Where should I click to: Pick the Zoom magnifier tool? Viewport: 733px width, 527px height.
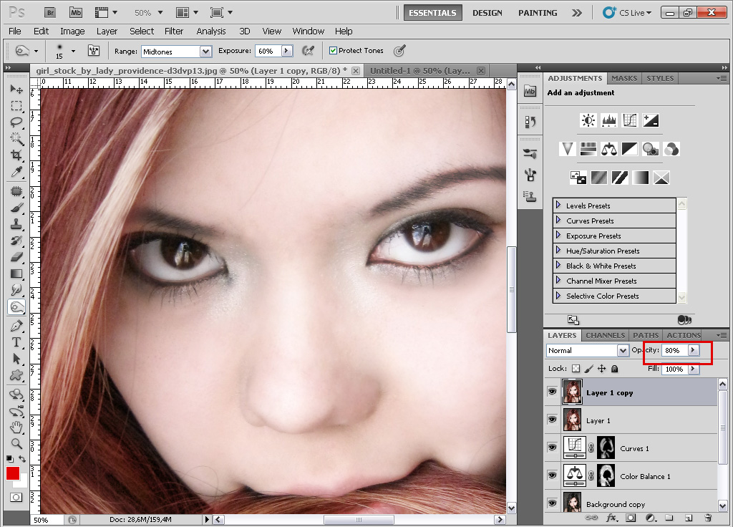point(16,444)
